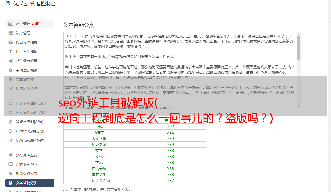
Task: Click the 0.87 confidence value for 其他社会话题
Action: point(170,181)
